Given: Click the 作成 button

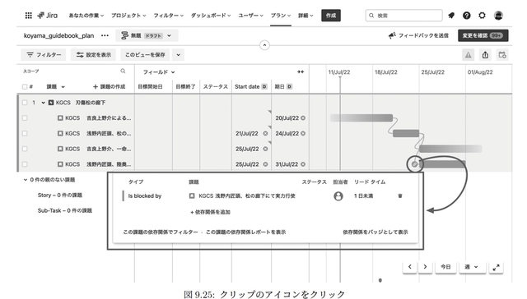Looking at the screenshot, I should coord(331,16).
